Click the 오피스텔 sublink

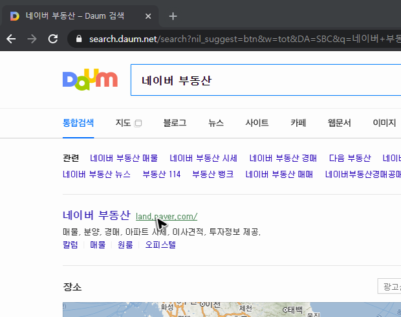(x=160, y=245)
